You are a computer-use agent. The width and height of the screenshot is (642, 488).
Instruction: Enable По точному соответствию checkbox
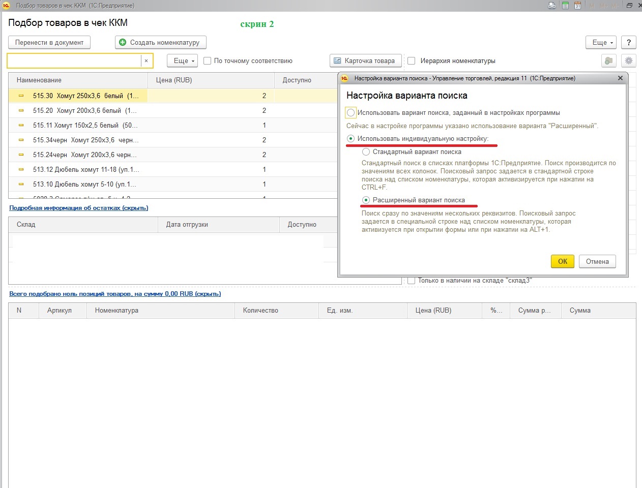tap(208, 61)
